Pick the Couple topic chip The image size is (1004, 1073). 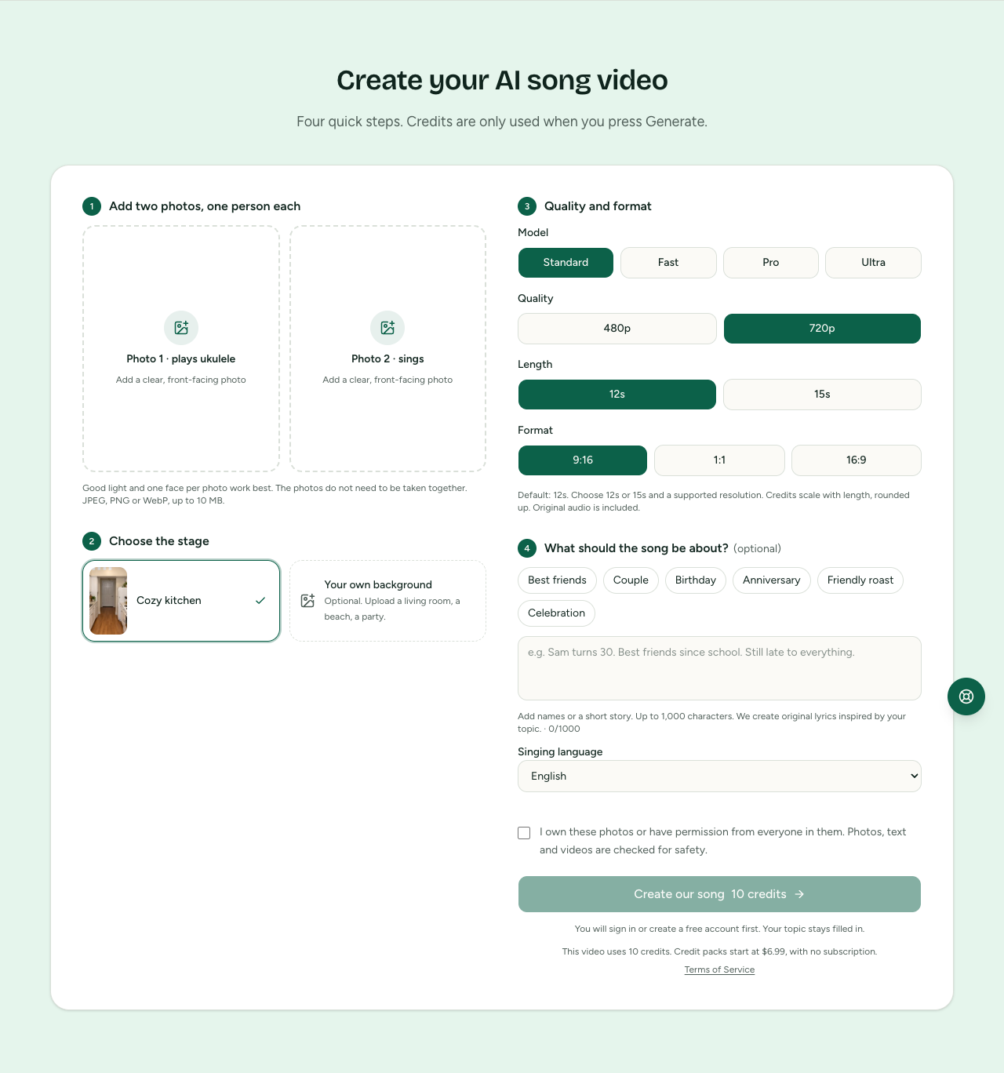(631, 580)
